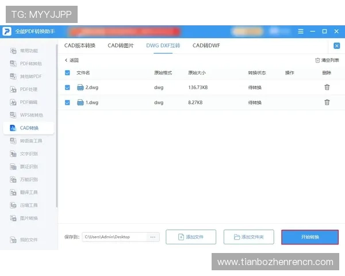Click the save path field C:\Users\Admin\Desktop
Viewport: 345px width, 276px height.
click(x=114, y=237)
